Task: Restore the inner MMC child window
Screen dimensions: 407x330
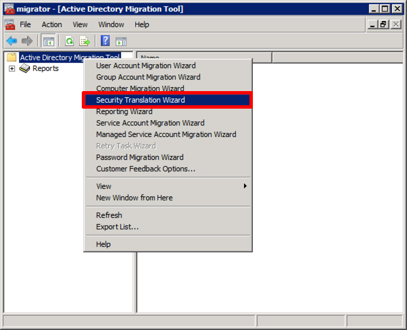Action: click(383, 24)
